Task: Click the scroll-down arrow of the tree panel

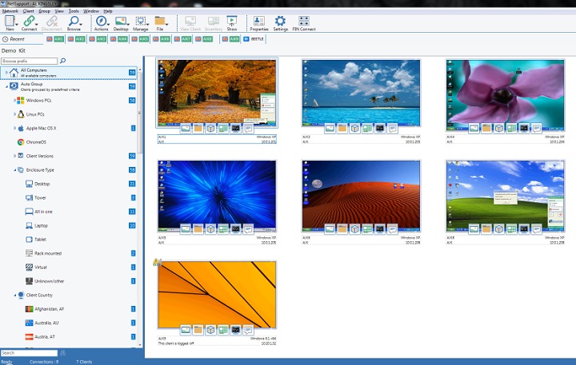Action: 139,345
